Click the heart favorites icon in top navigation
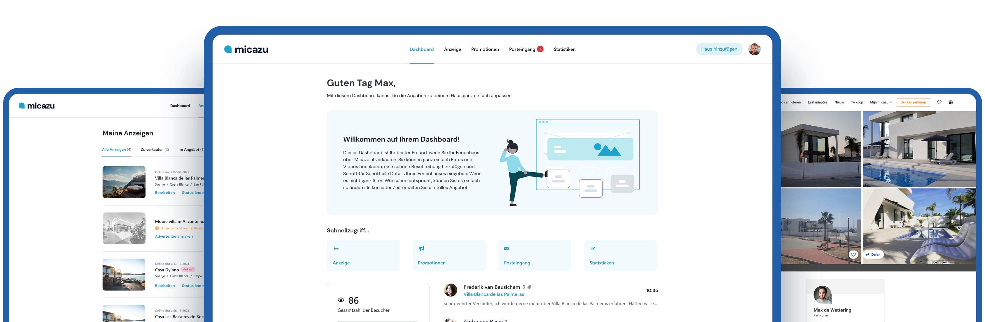985x322 pixels. point(939,102)
